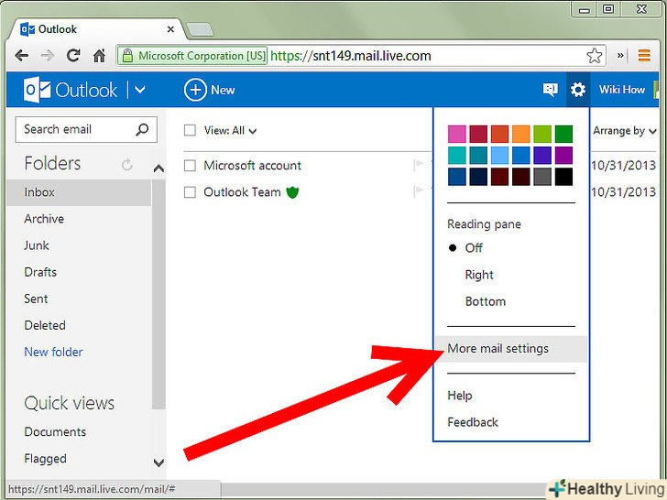667x500 pixels.
Task: Compose a new email with New
Action: 209,90
